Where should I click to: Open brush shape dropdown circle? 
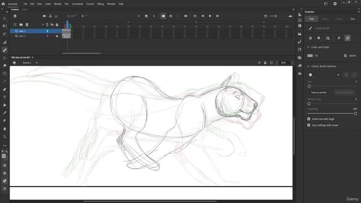(x=310, y=75)
